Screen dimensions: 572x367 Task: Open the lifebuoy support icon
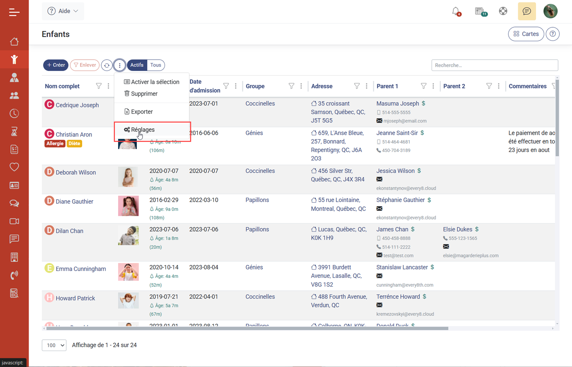[x=503, y=11]
